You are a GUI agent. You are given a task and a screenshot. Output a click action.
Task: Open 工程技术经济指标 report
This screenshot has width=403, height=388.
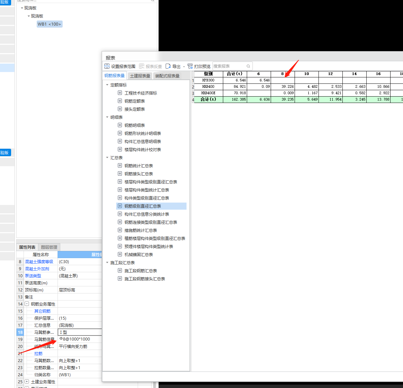pyautogui.click(x=141, y=93)
